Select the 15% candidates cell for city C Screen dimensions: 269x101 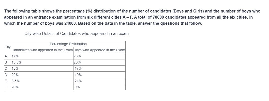tap(42, 68)
